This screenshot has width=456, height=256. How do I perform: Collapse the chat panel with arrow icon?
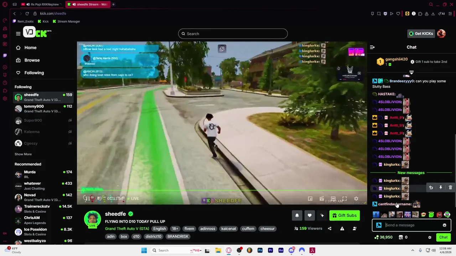point(372,47)
